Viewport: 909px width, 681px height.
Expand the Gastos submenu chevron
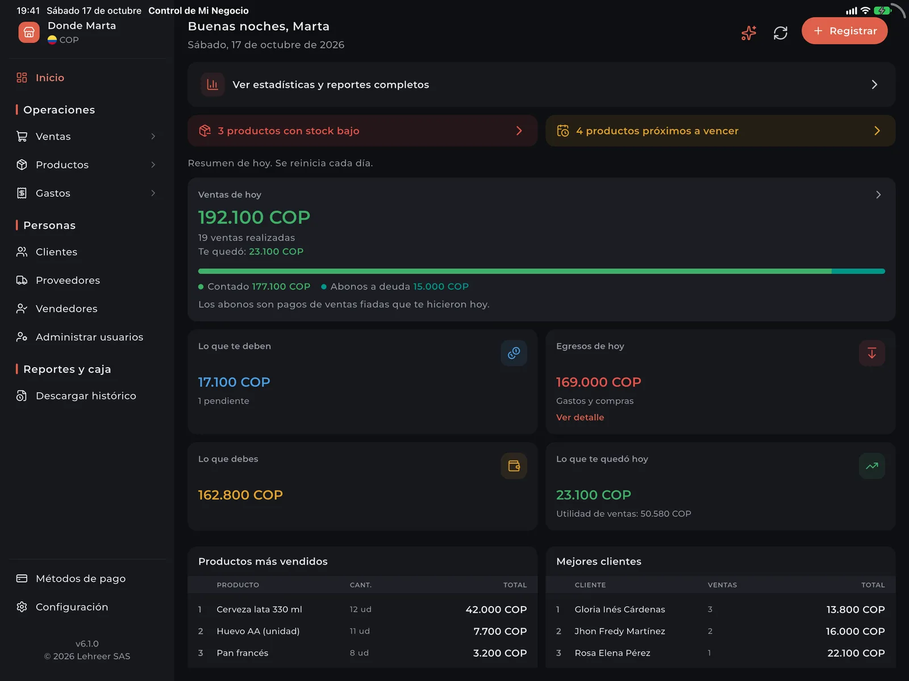pos(153,193)
